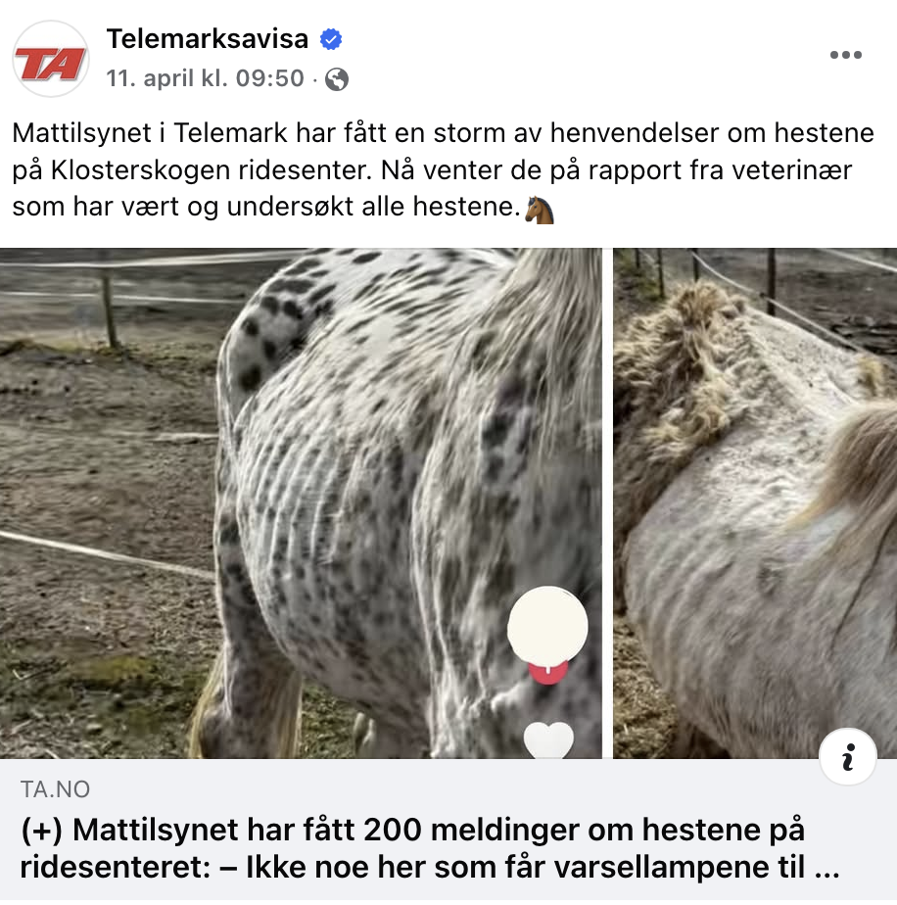Tap the white heart icon in photo
Screen dimensions: 897x905
point(548,739)
